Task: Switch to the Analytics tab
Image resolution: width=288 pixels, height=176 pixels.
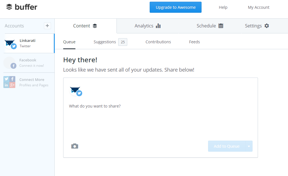Action: coord(147,26)
